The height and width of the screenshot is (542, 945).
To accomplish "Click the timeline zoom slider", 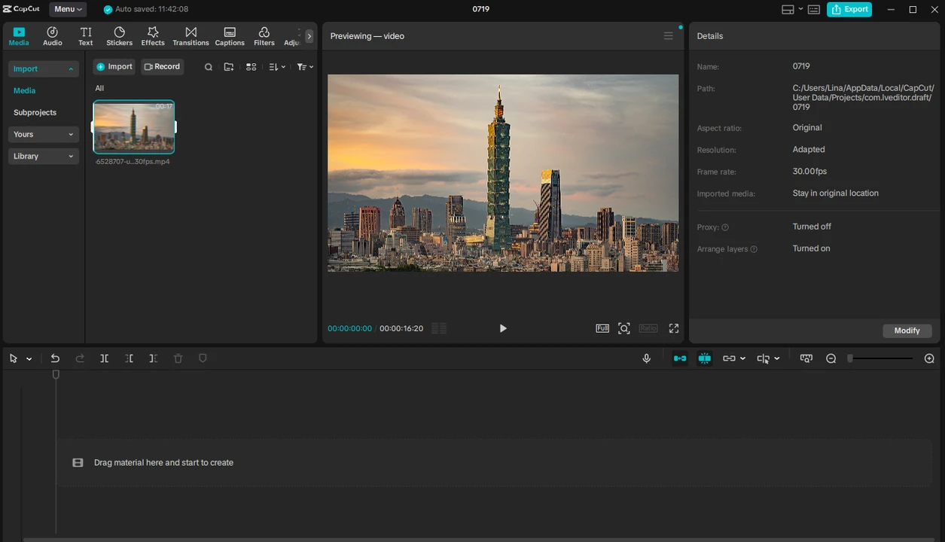I will pyautogui.click(x=881, y=358).
